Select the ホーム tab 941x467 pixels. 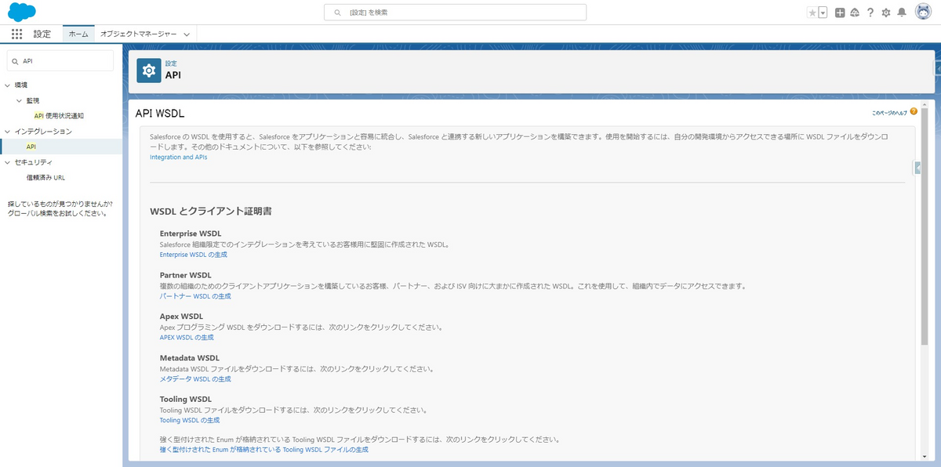coord(78,34)
